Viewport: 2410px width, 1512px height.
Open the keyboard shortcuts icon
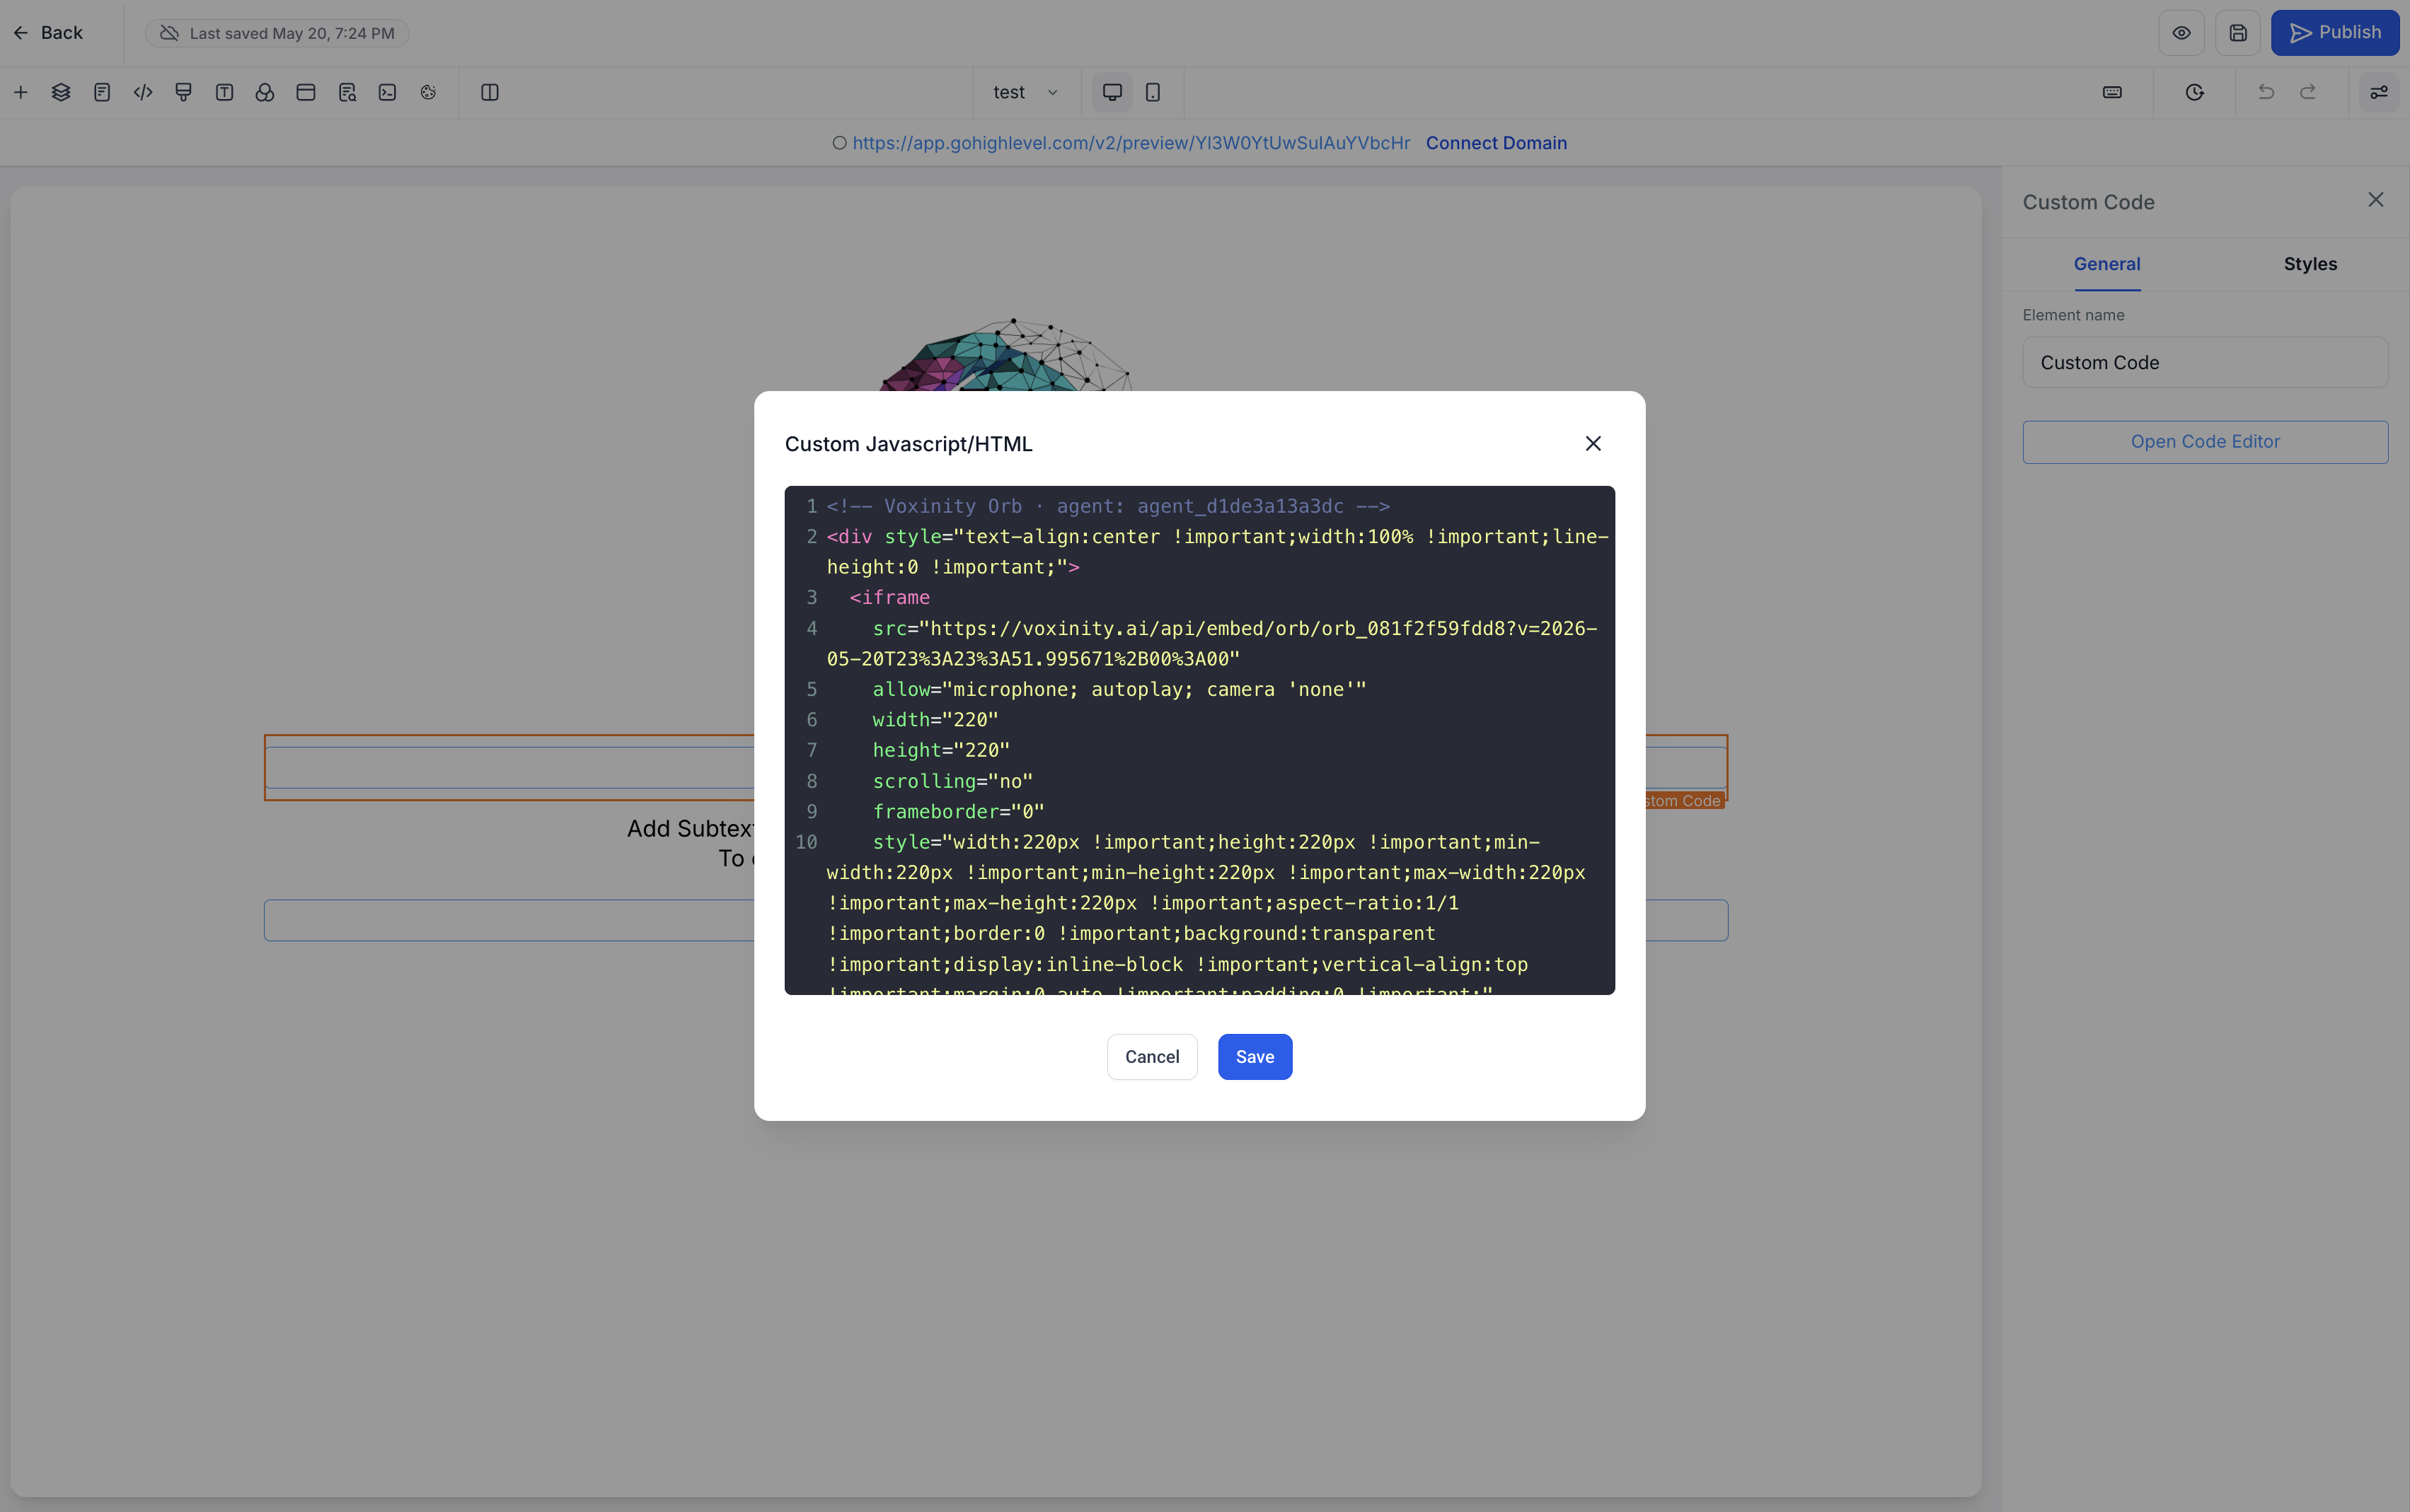click(x=2112, y=92)
